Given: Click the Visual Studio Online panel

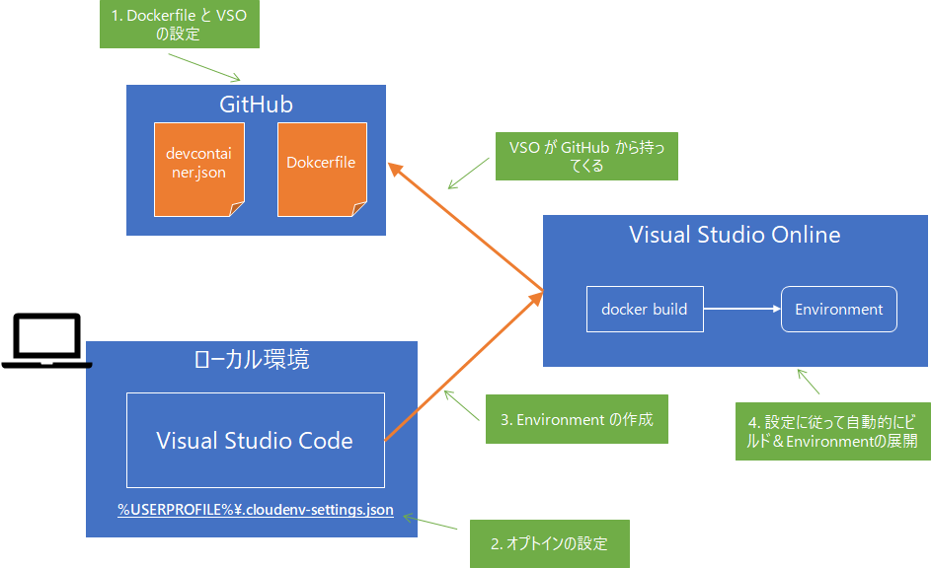Looking at the screenshot, I should 735,237.
